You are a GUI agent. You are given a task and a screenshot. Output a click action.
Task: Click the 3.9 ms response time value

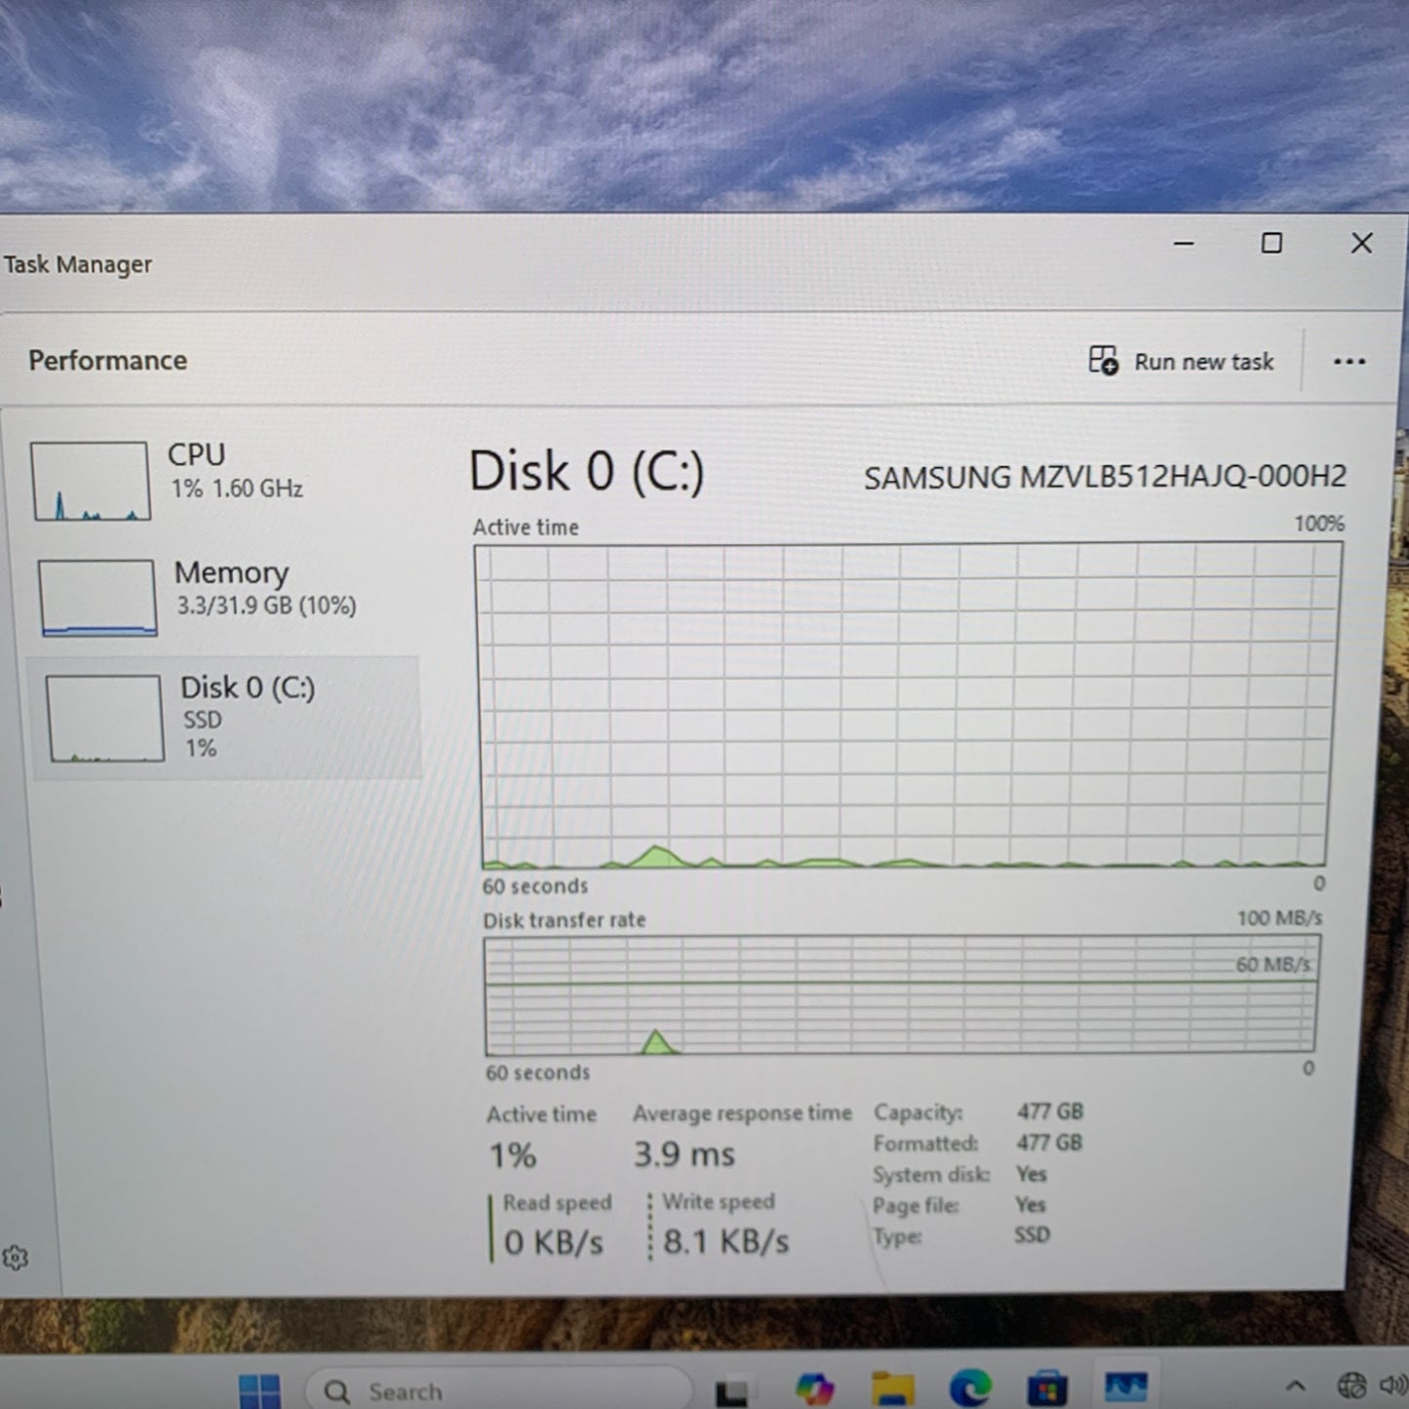[685, 1155]
